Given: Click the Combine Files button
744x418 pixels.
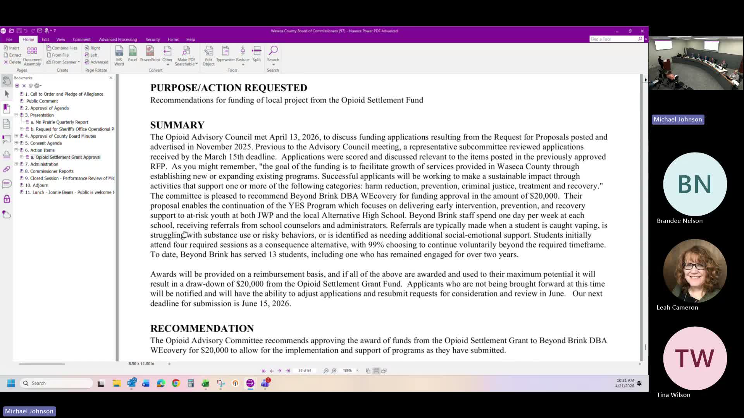Looking at the screenshot, I should point(62,48).
